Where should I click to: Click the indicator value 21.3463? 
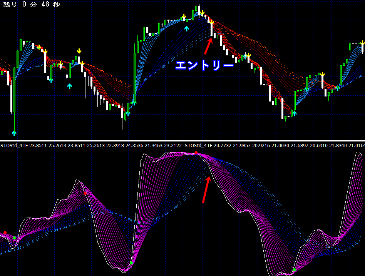coord(154,146)
